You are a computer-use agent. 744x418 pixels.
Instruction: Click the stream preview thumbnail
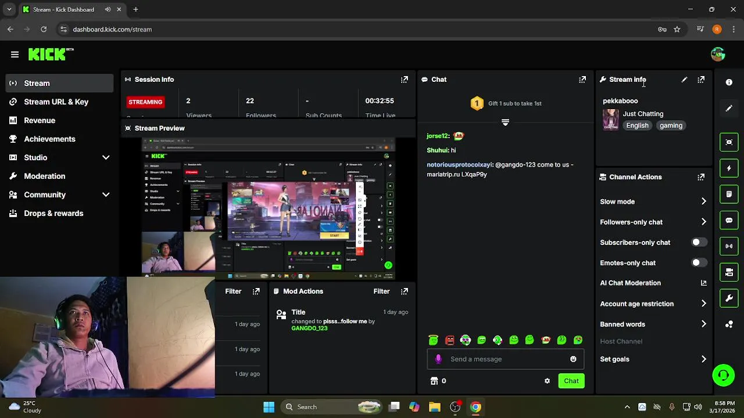(269, 208)
